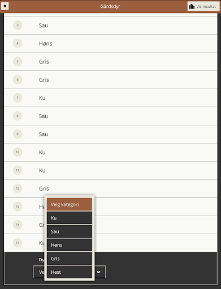Choose Hest from the dropdown list
The height and width of the screenshot is (289, 221).
coord(70,272)
